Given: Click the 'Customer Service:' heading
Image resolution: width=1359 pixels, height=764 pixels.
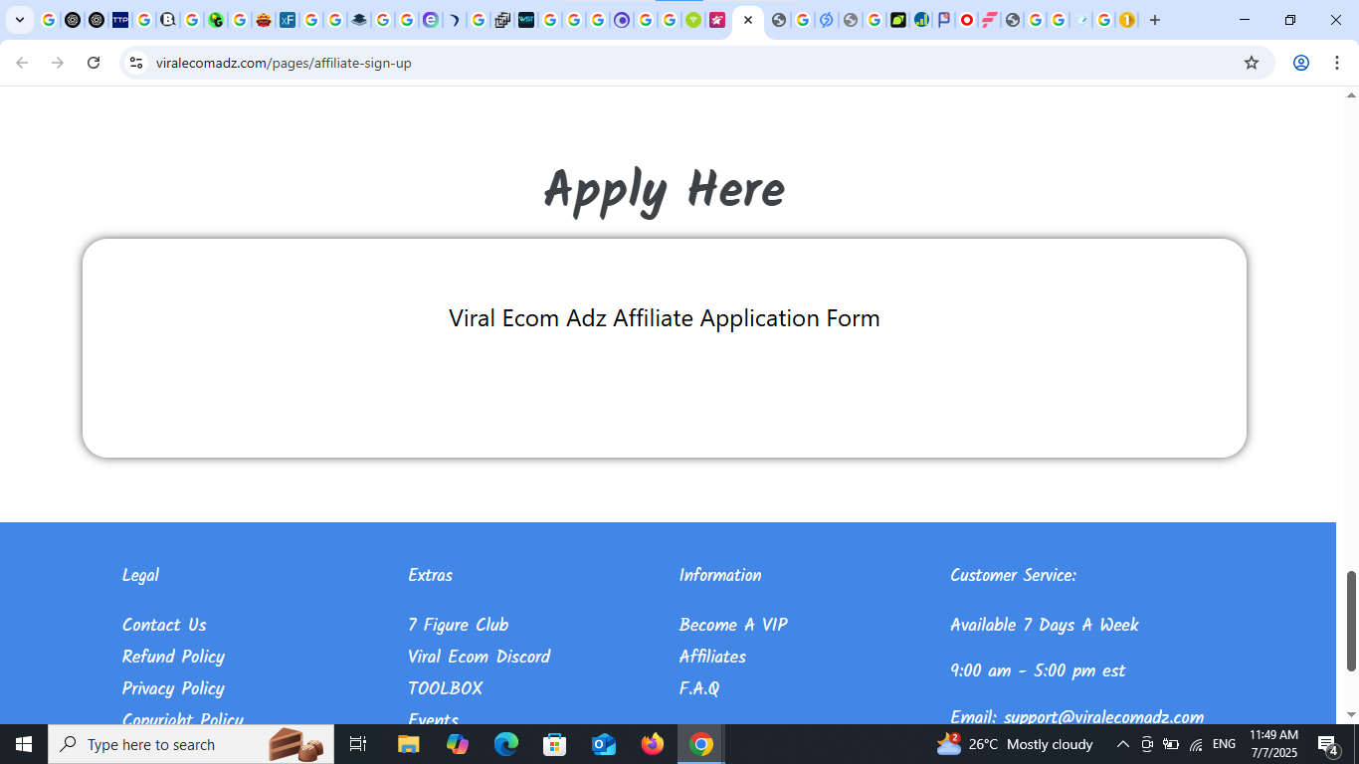Looking at the screenshot, I should tap(1013, 575).
